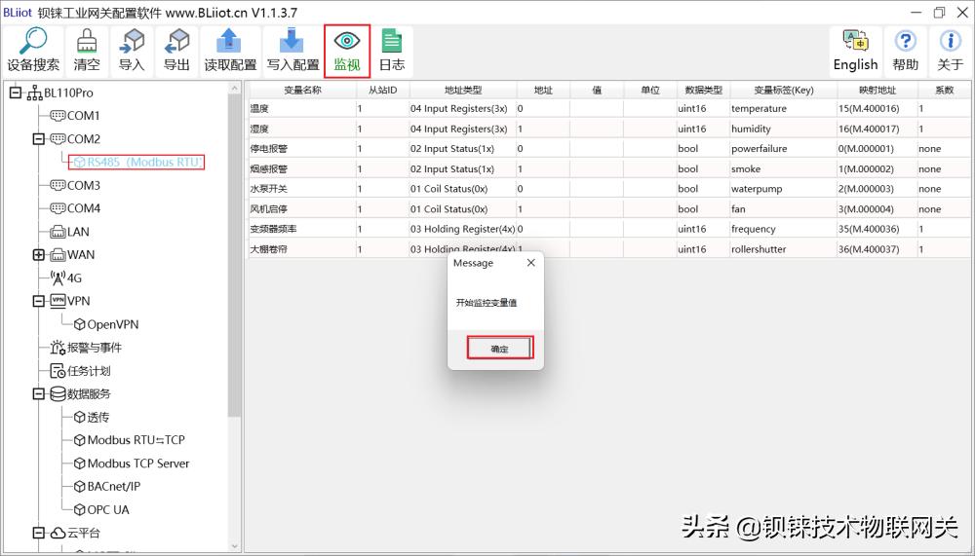Viewport: 975px width, 556px height.
Task: Clear the configuration with 清空 icon
Action: point(87,51)
